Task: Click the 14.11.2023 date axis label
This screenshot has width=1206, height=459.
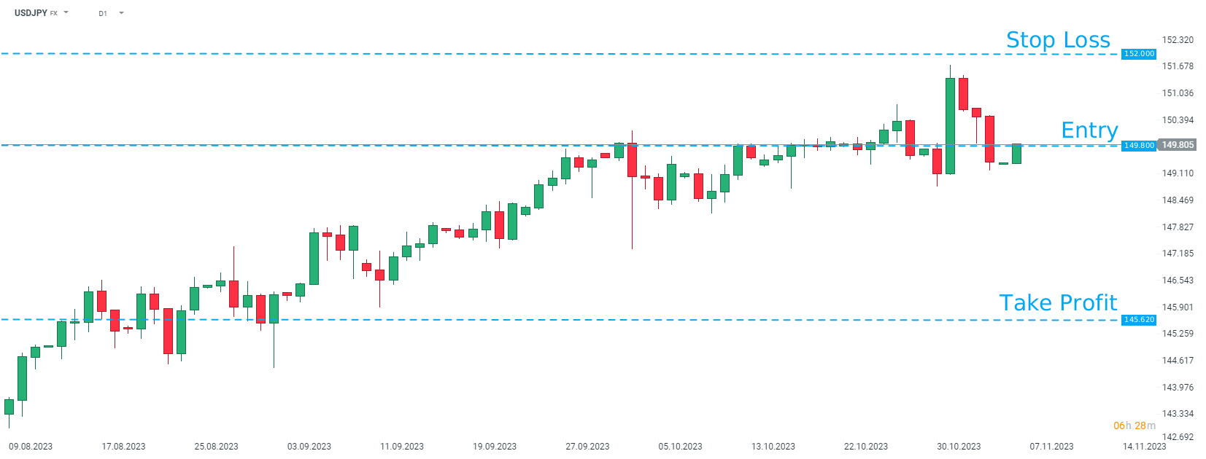Action: (1144, 447)
